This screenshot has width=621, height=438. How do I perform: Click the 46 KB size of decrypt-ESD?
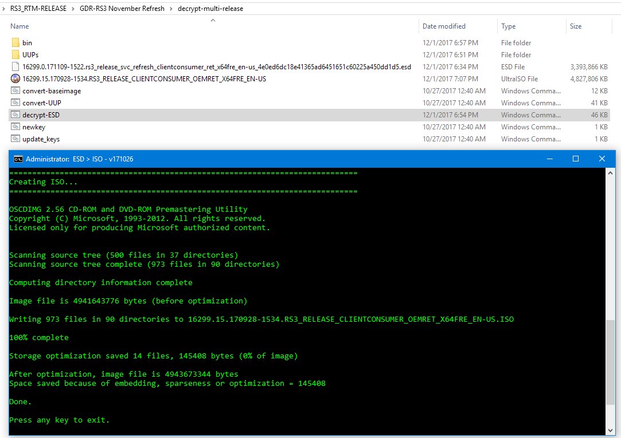pyautogui.click(x=599, y=115)
